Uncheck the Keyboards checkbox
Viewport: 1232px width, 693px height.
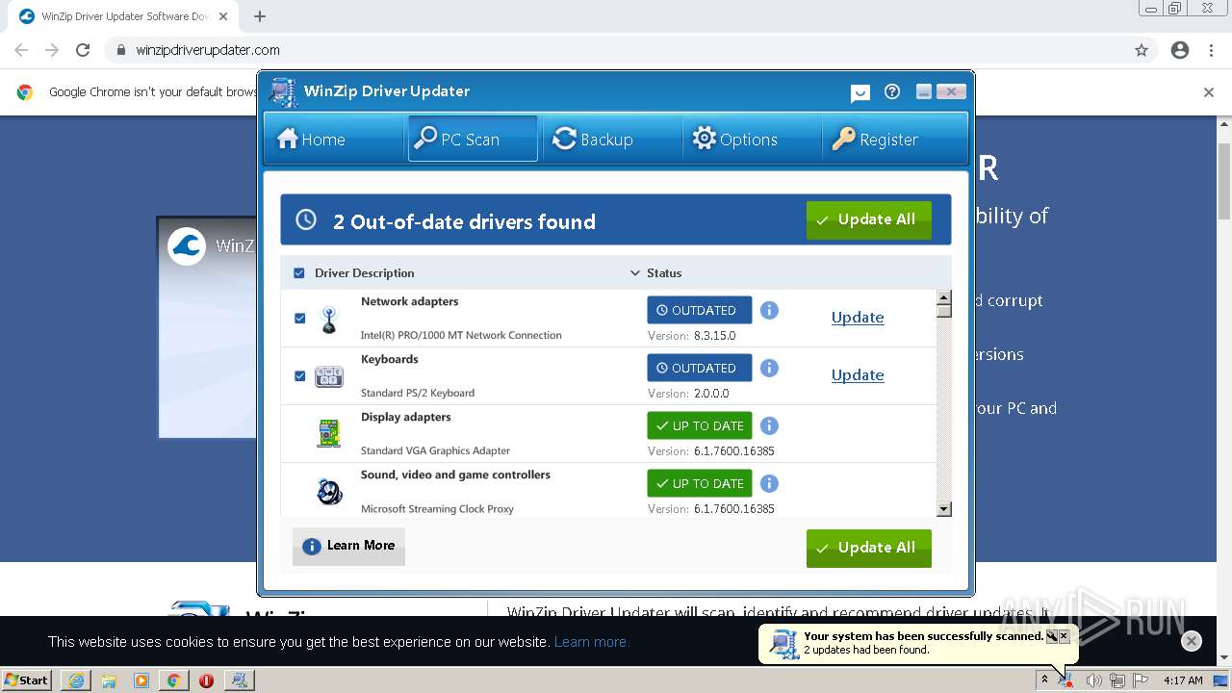(x=299, y=375)
